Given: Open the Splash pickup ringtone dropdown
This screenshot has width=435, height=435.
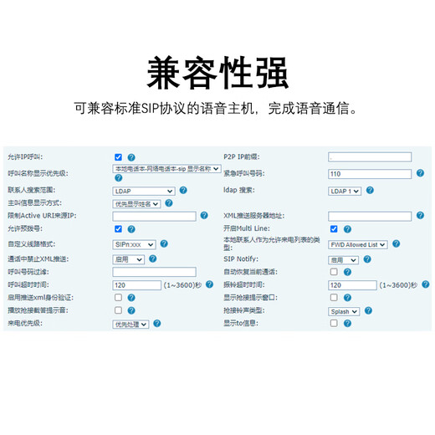Looking at the screenshot, I should click(344, 311).
